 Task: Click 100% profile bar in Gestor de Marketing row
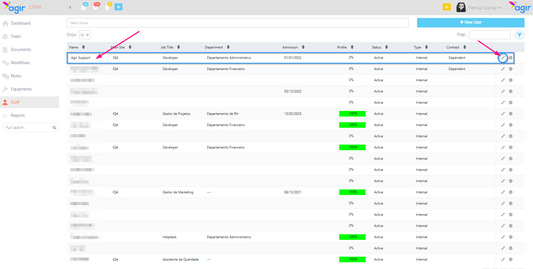tap(352, 192)
